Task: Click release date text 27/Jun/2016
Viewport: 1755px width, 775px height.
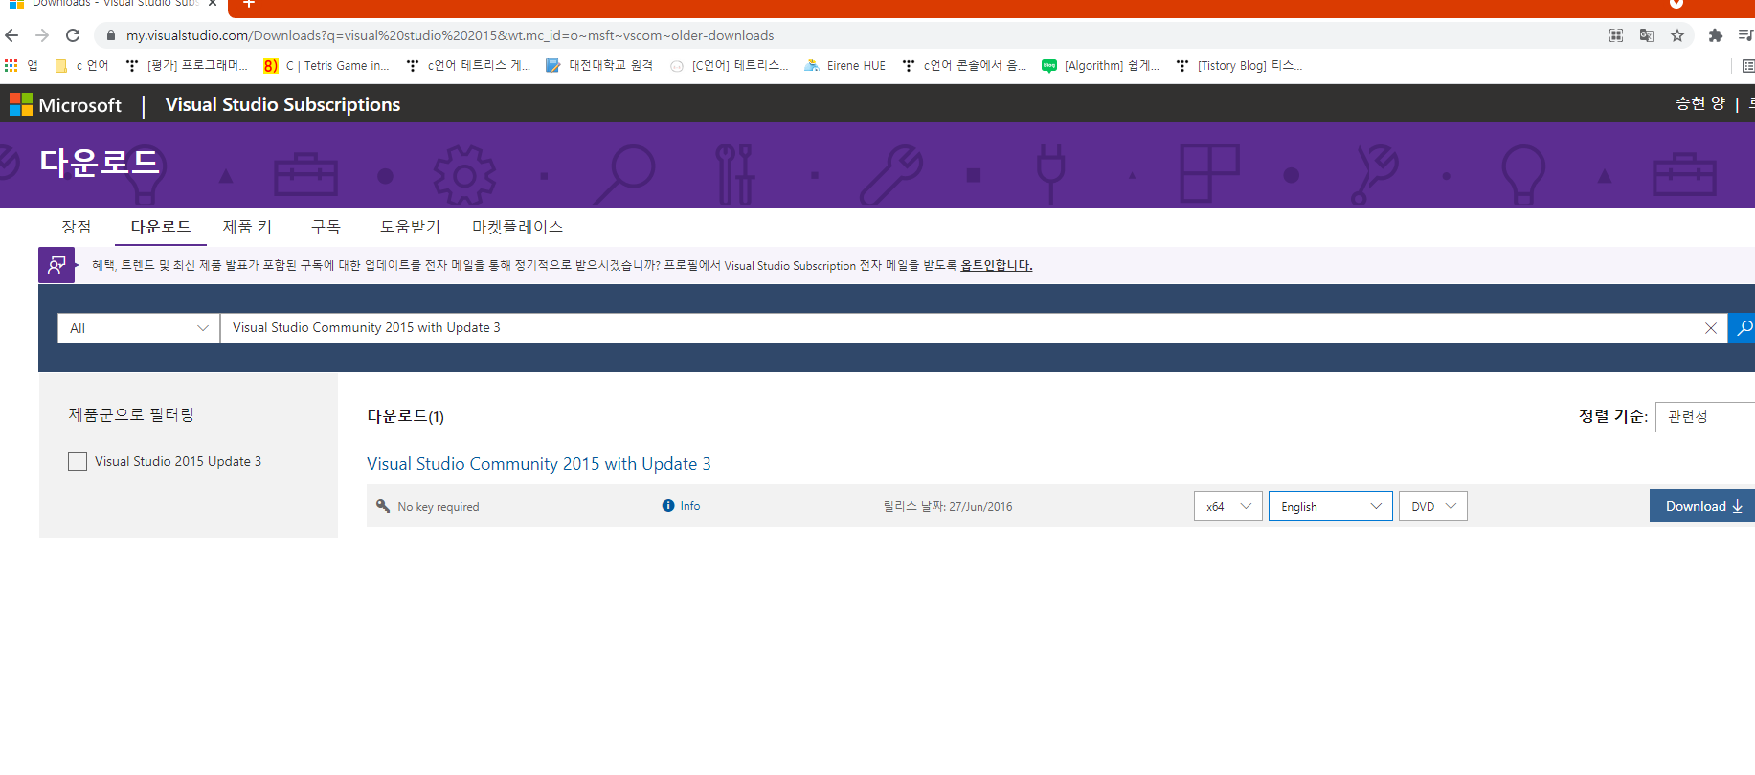Action: [980, 507]
